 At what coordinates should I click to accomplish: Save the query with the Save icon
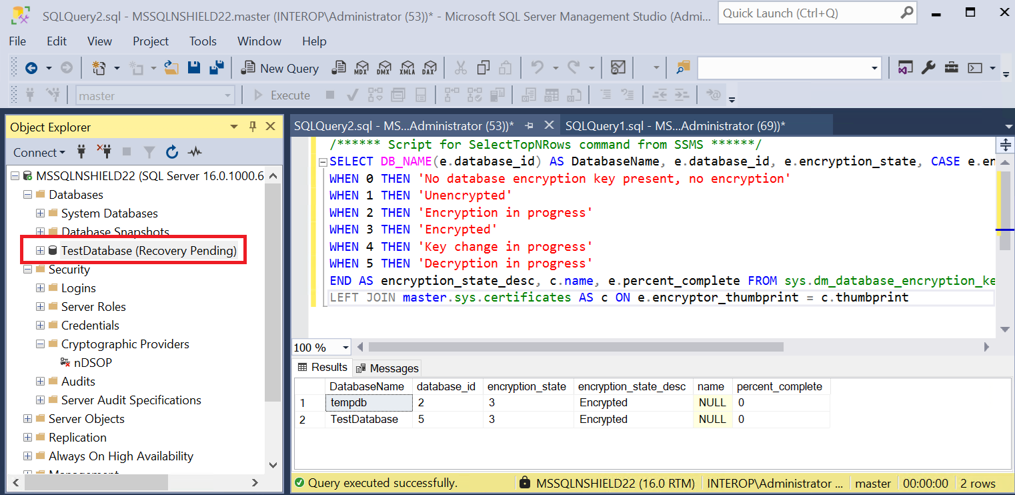point(194,68)
